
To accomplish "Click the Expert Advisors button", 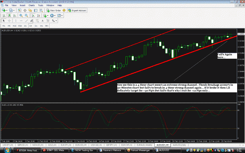I will tap(77, 11).
